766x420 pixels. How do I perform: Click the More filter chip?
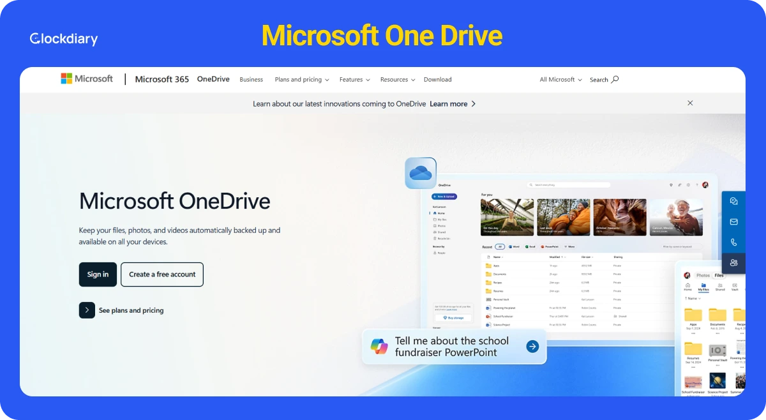pyautogui.click(x=569, y=246)
